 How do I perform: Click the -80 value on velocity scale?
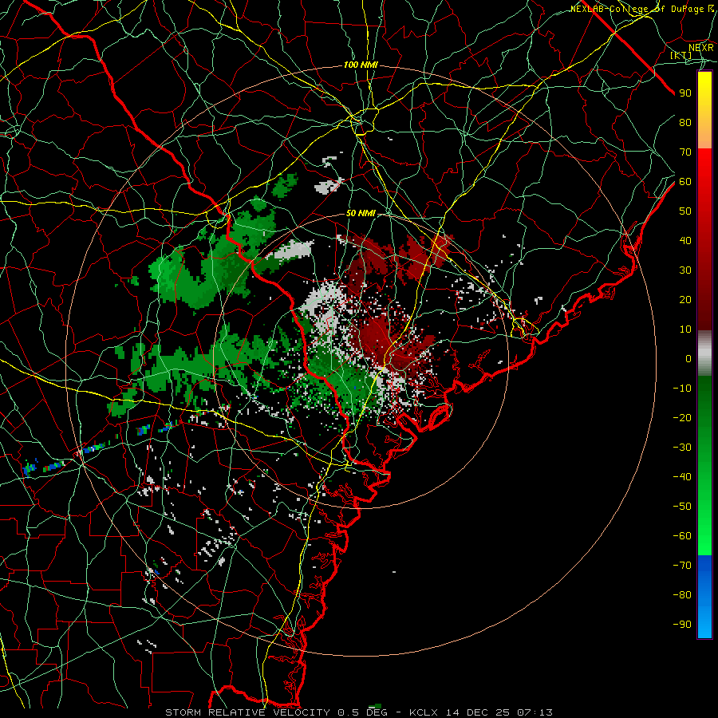tap(682, 595)
